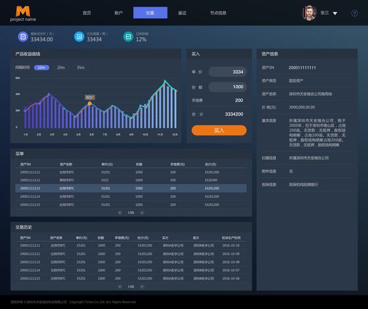This screenshot has height=309, width=368.
Task: Open the help question mark icon
Action: coord(355,13)
